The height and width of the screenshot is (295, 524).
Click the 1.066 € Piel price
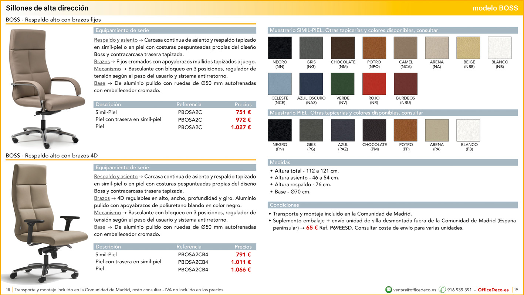tap(241, 270)
